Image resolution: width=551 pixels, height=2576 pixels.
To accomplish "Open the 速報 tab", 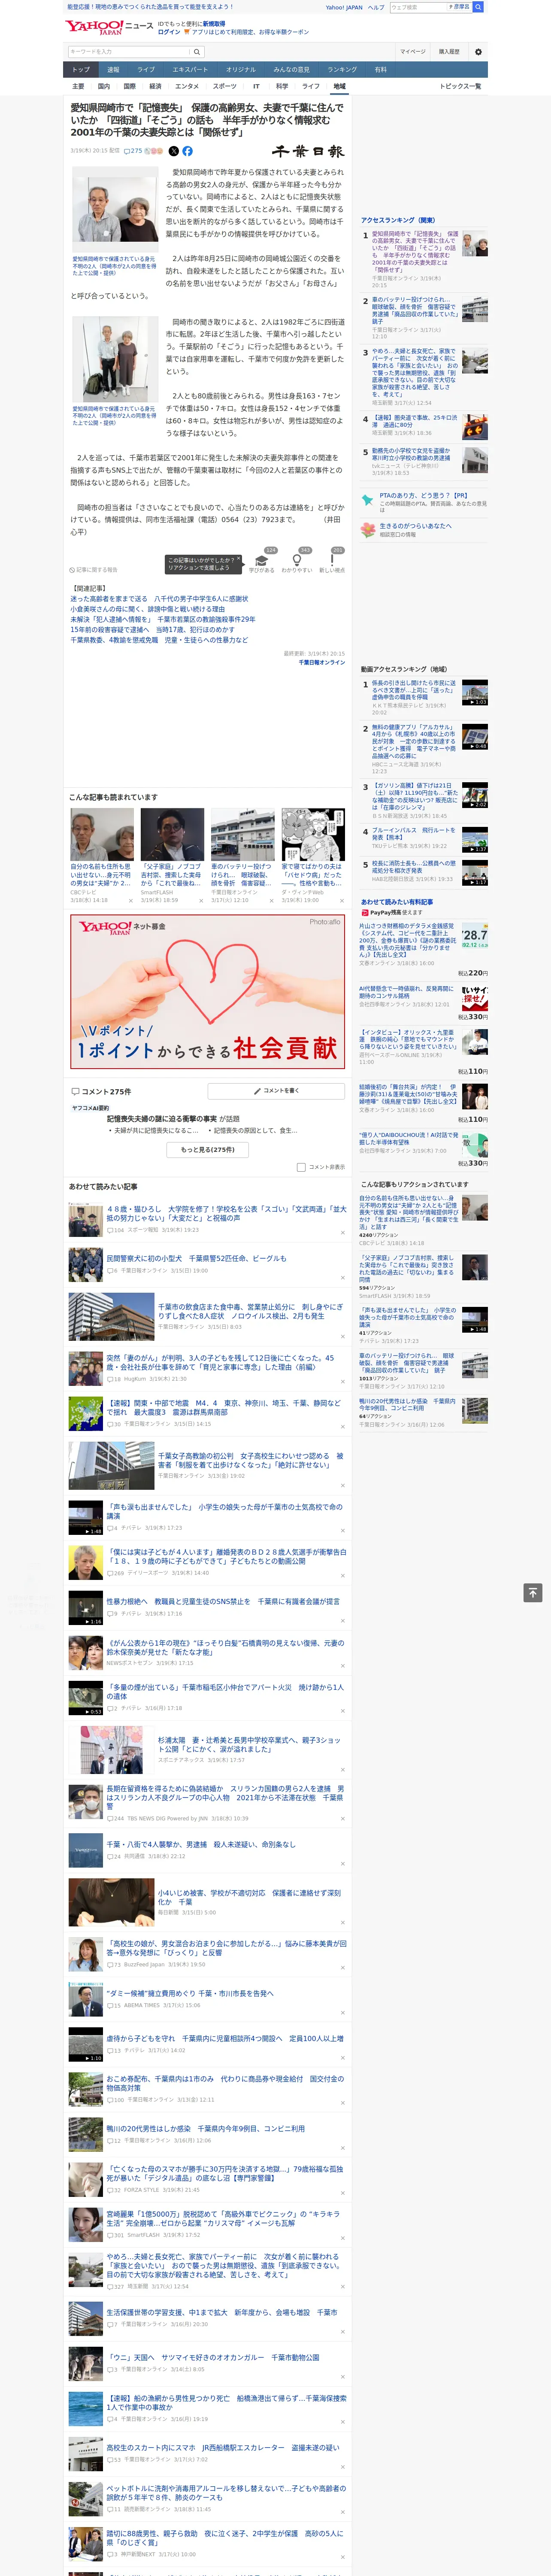I will (113, 70).
